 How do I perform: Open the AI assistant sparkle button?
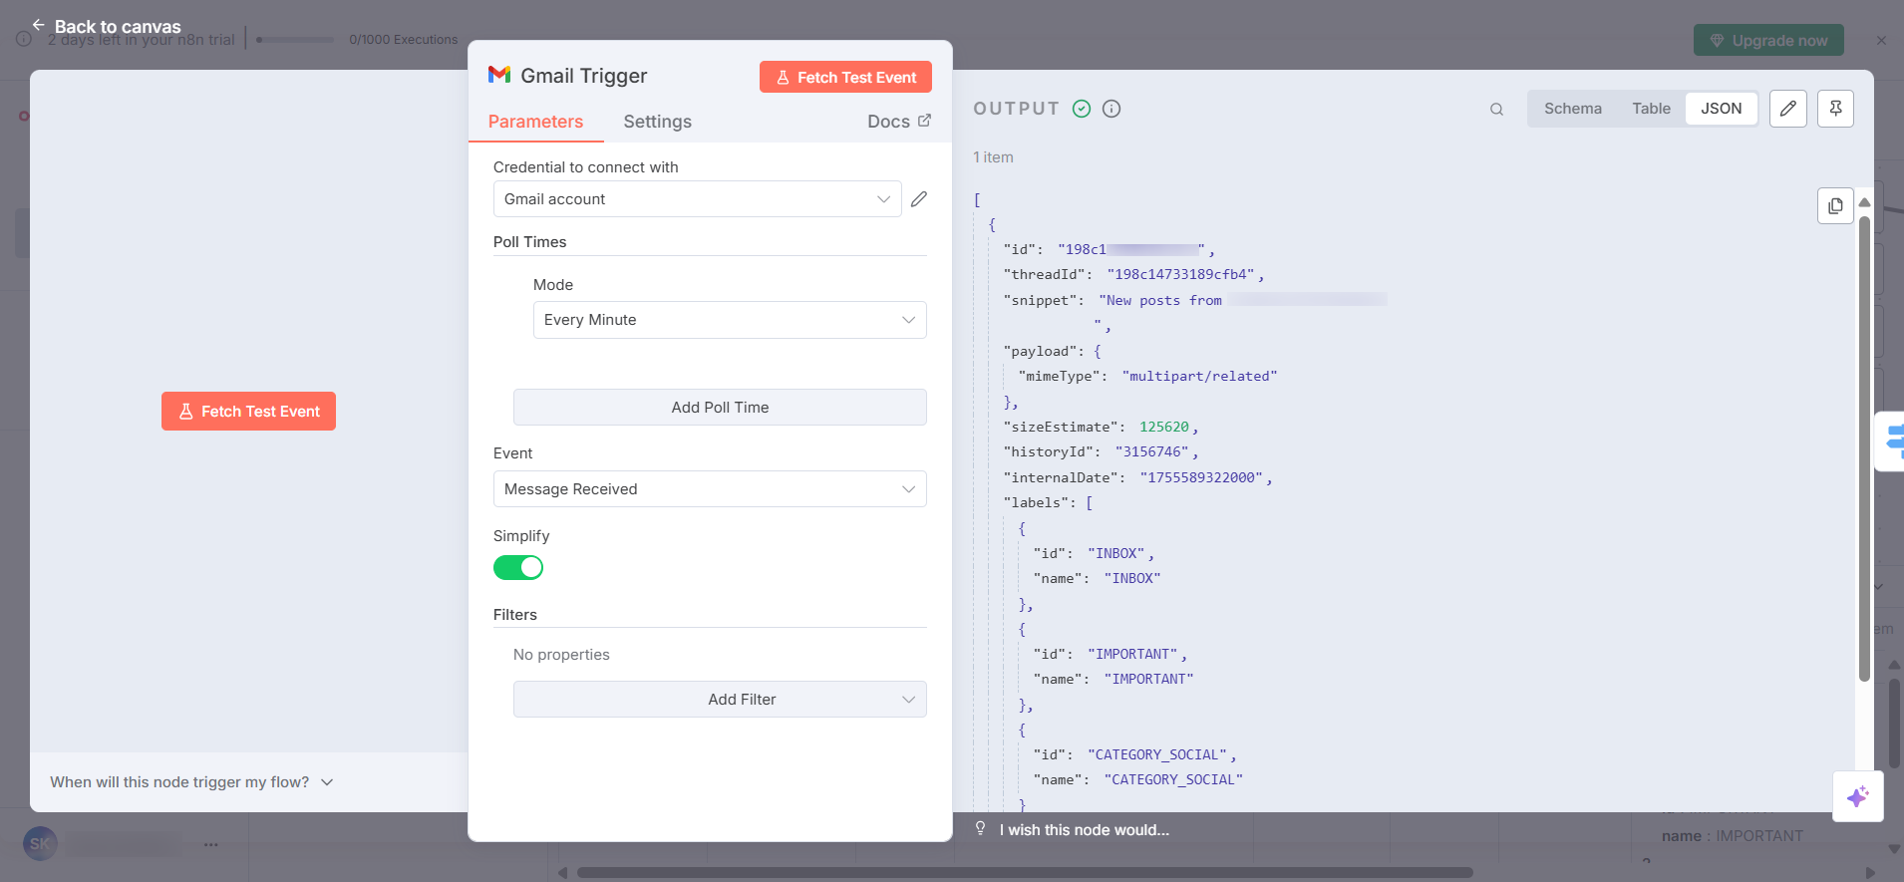click(1858, 796)
